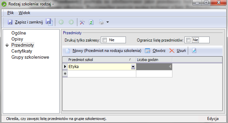Viewport: 228px width, 123px height.
Task: Open the printer options dropdown arrow
Action: pyautogui.click(x=107, y=22)
